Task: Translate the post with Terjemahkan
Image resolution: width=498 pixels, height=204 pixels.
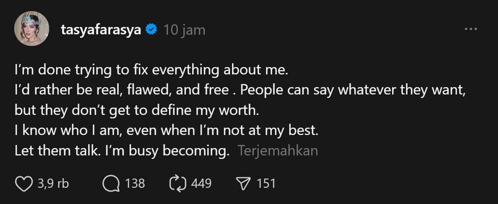Action: pyautogui.click(x=278, y=151)
